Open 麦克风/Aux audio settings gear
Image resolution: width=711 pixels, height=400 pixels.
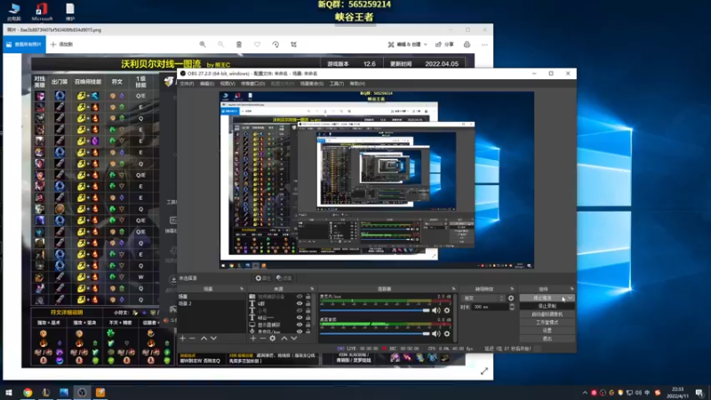point(447,310)
